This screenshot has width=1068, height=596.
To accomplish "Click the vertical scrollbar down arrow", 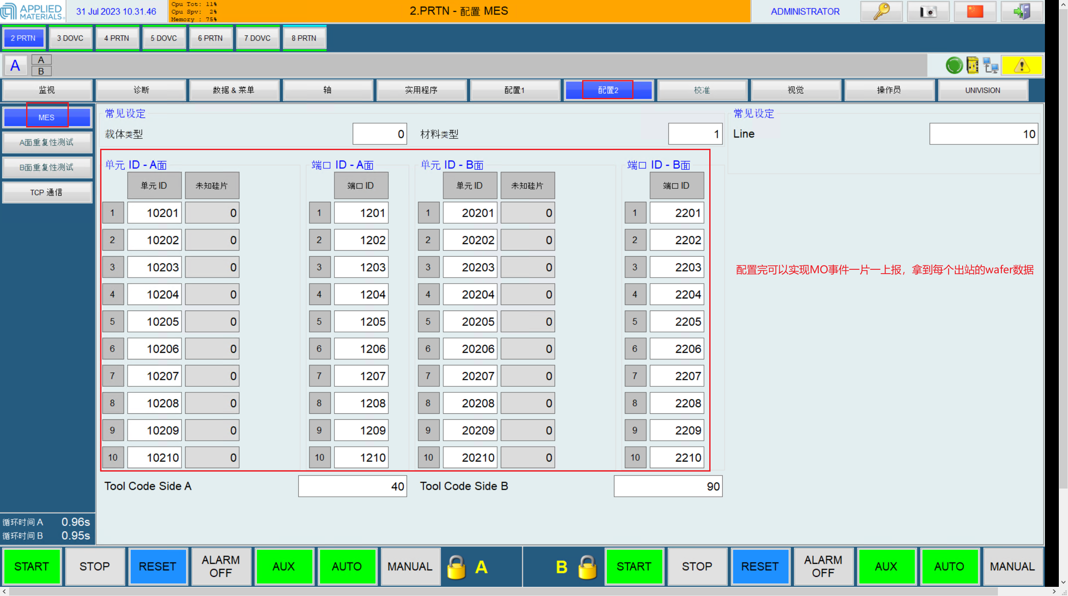I will pos(1063,582).
